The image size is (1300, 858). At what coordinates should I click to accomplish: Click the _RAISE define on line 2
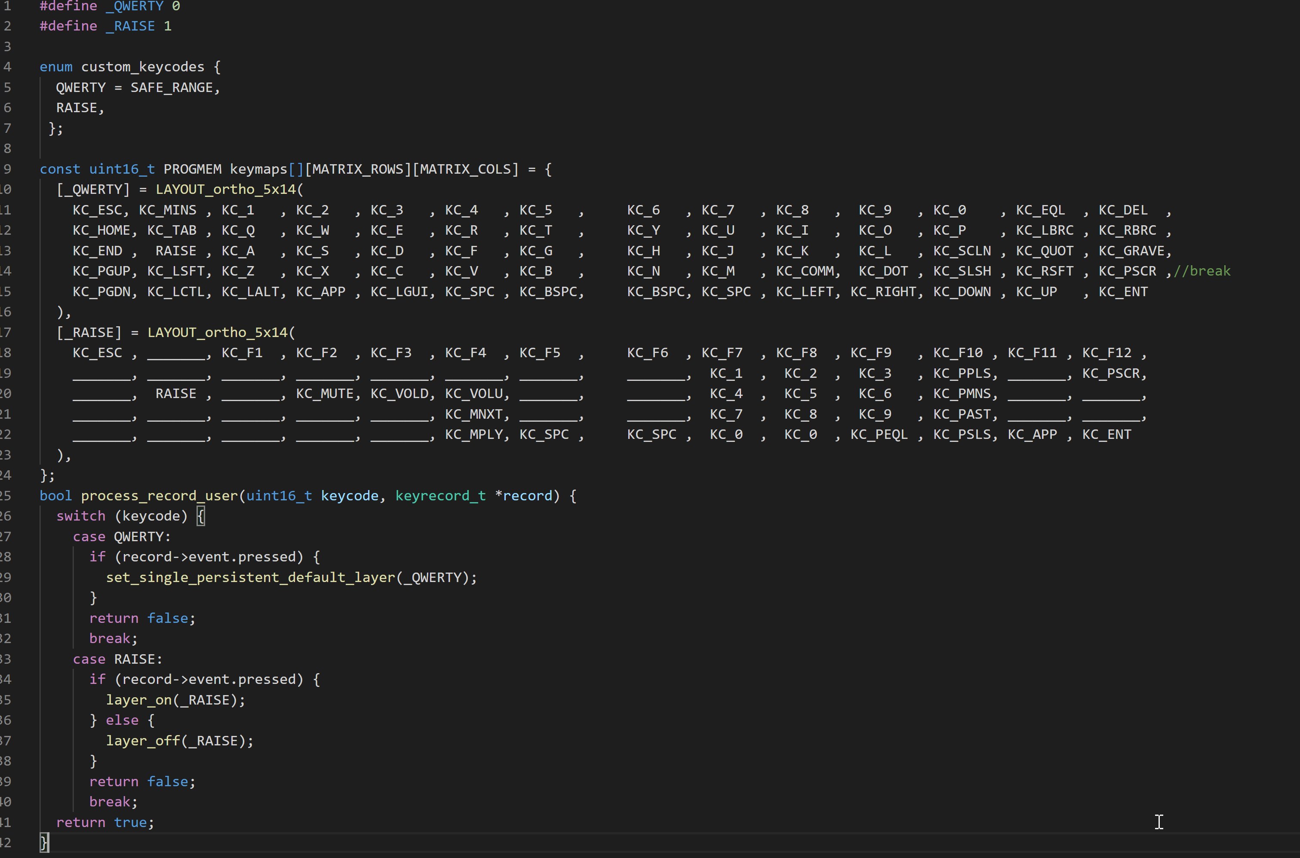tap(130, 26)
